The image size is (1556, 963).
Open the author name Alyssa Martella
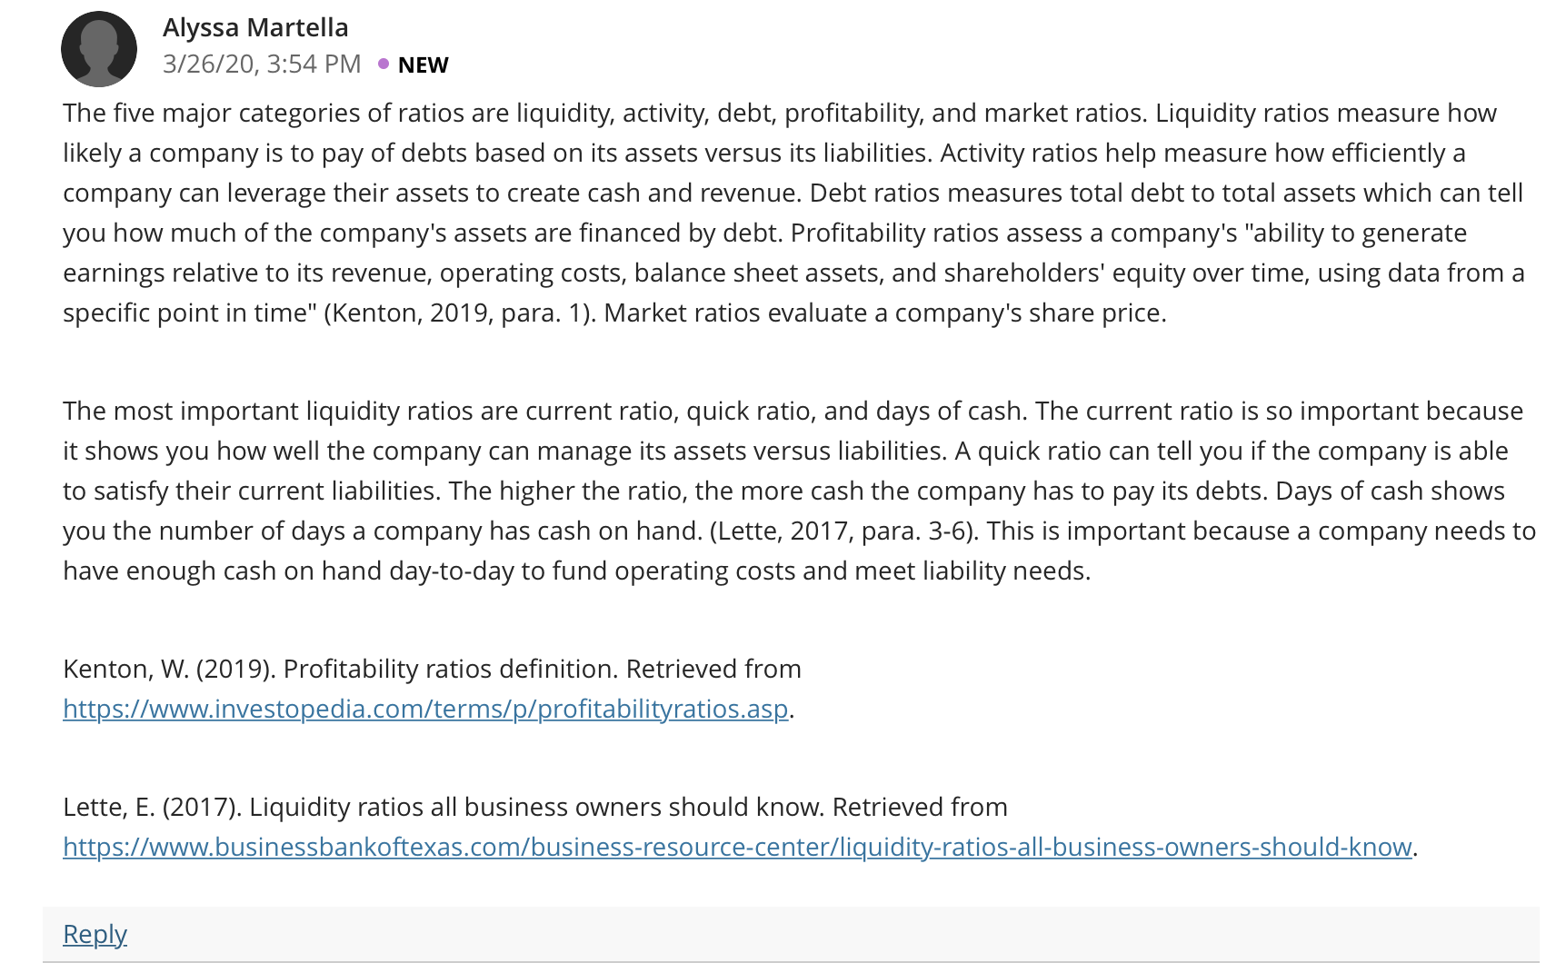click(x=255, y=27)
